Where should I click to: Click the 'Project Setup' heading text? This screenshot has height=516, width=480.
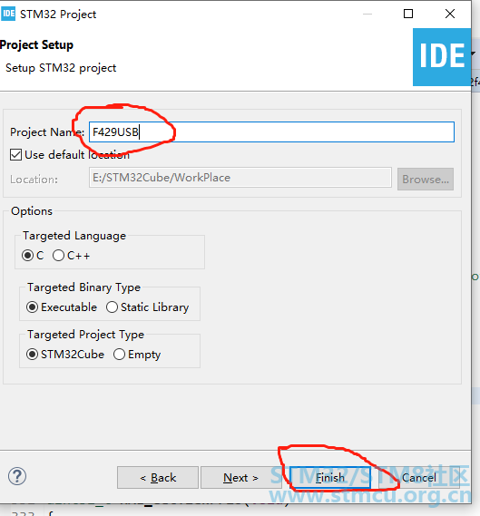(36, 45)
